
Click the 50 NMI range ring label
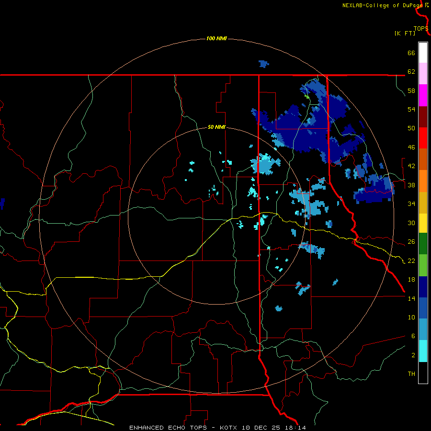(x=216, y=127)
